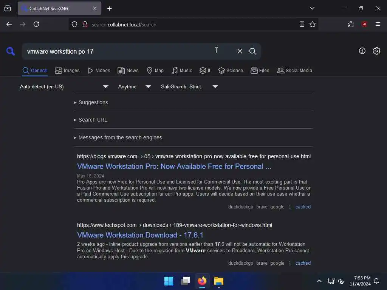387x290 pixels.
Task: Submit search with magnifier button
Action: click(x=252, y=51)
